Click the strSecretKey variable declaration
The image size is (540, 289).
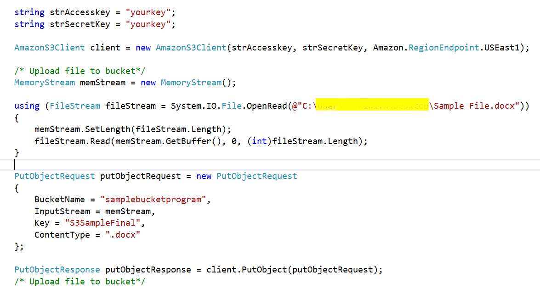[80, 24]
